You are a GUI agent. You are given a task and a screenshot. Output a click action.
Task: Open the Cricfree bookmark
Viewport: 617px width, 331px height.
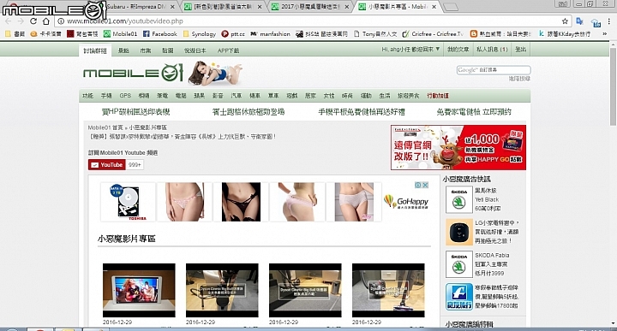(433, 34)
